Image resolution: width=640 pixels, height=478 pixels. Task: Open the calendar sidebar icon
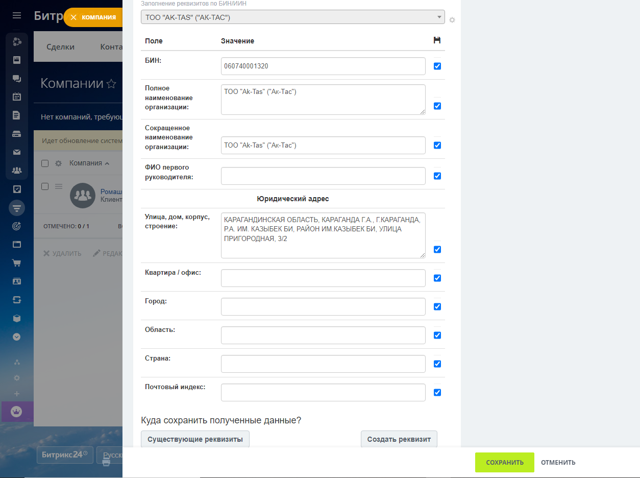pyautogui.click(x=17, y=97)
